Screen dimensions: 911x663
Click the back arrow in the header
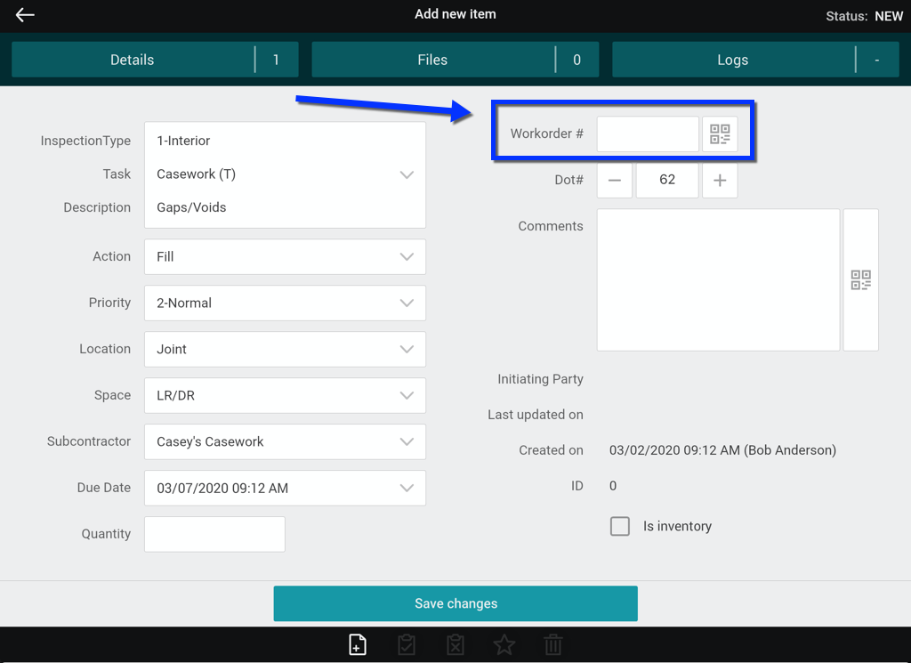click(x=25, y=15)
